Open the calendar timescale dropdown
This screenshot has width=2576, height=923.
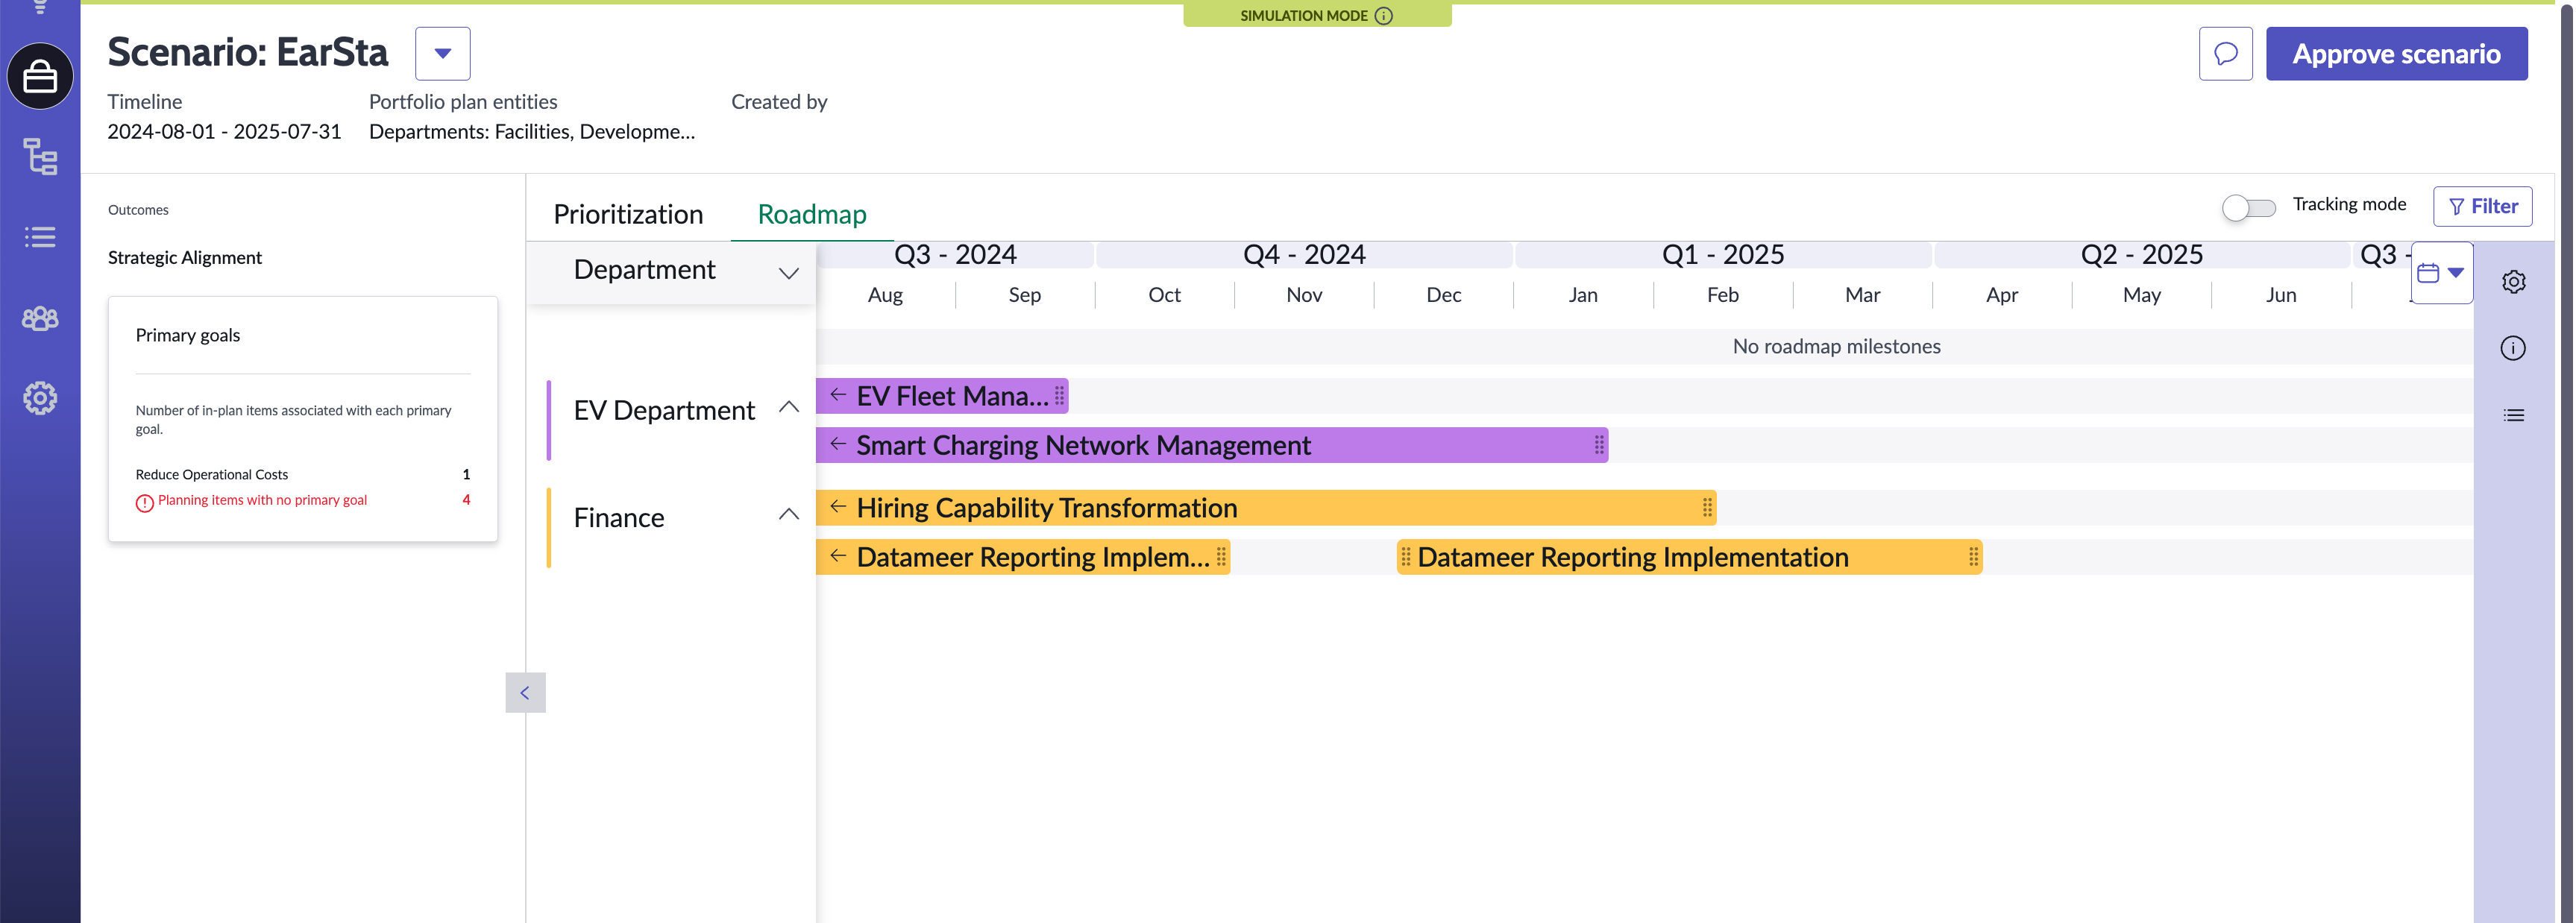pyautogui.click(x=2441, y=273)
